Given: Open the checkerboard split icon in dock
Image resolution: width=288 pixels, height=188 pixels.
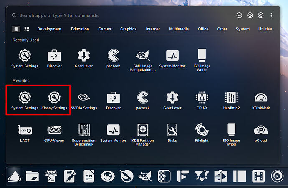Looking at the screenshot, I should [x=164, y=176].
